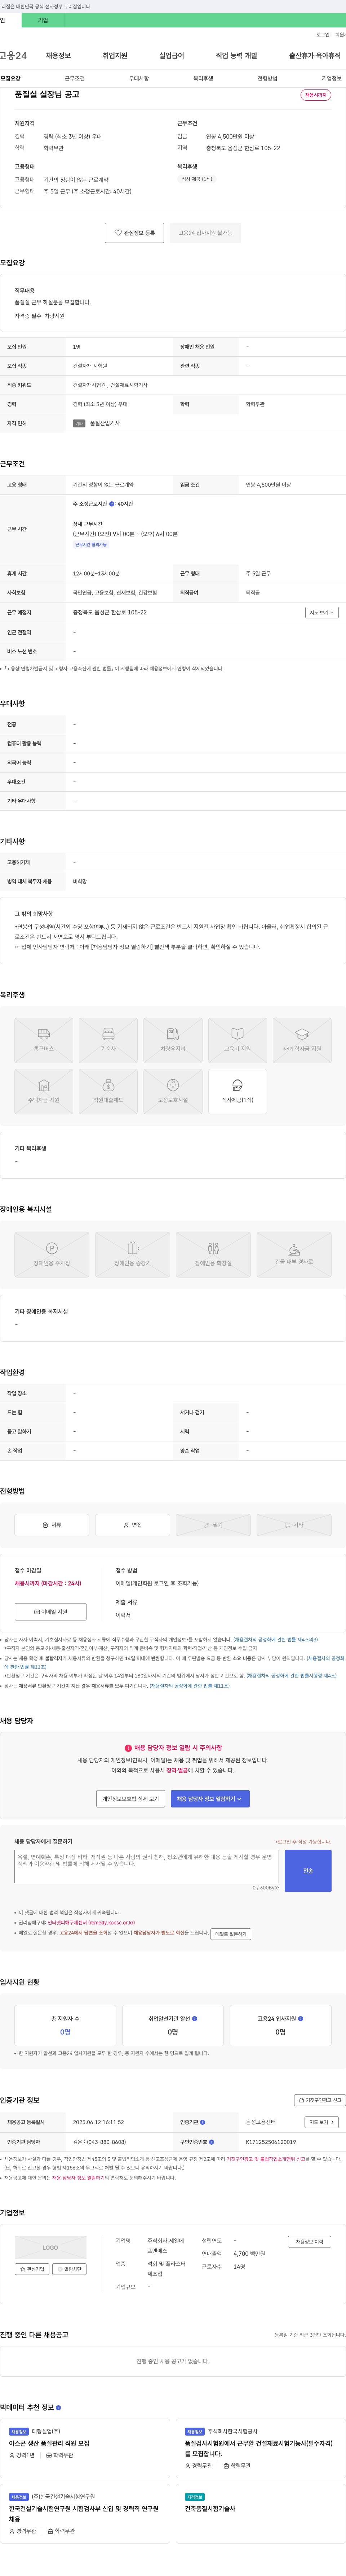
Task: Click the 개인정보보호법 상세 보기 button
Action: click(130, 1799)
